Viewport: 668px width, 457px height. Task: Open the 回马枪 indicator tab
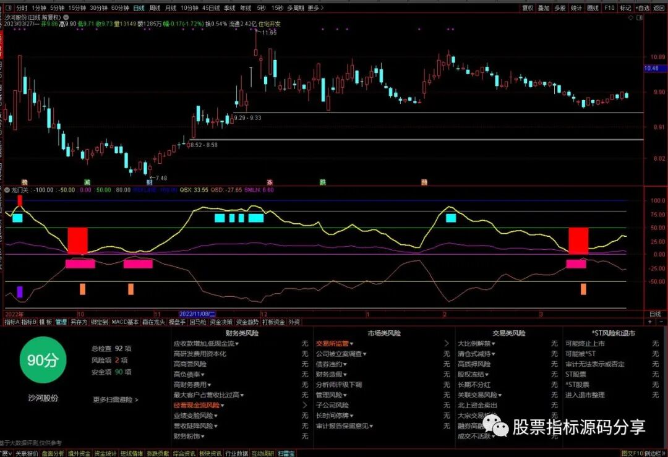pyautogui.click(x=198, y=322)
